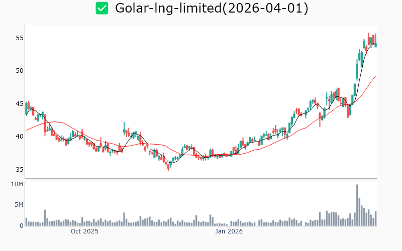The image size is (402, 251).
Task: Click the rightmost volume bar
Action: (375, 218)
